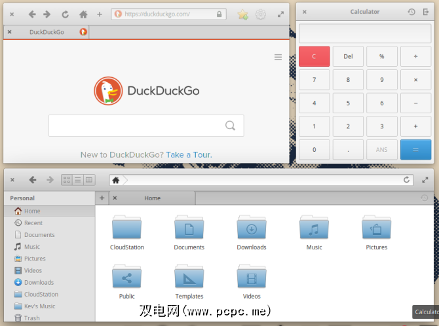Viewport: 439px width, 326px height.
Task: Select CloudStation in the Files sidebar
Action: (50, 295)
